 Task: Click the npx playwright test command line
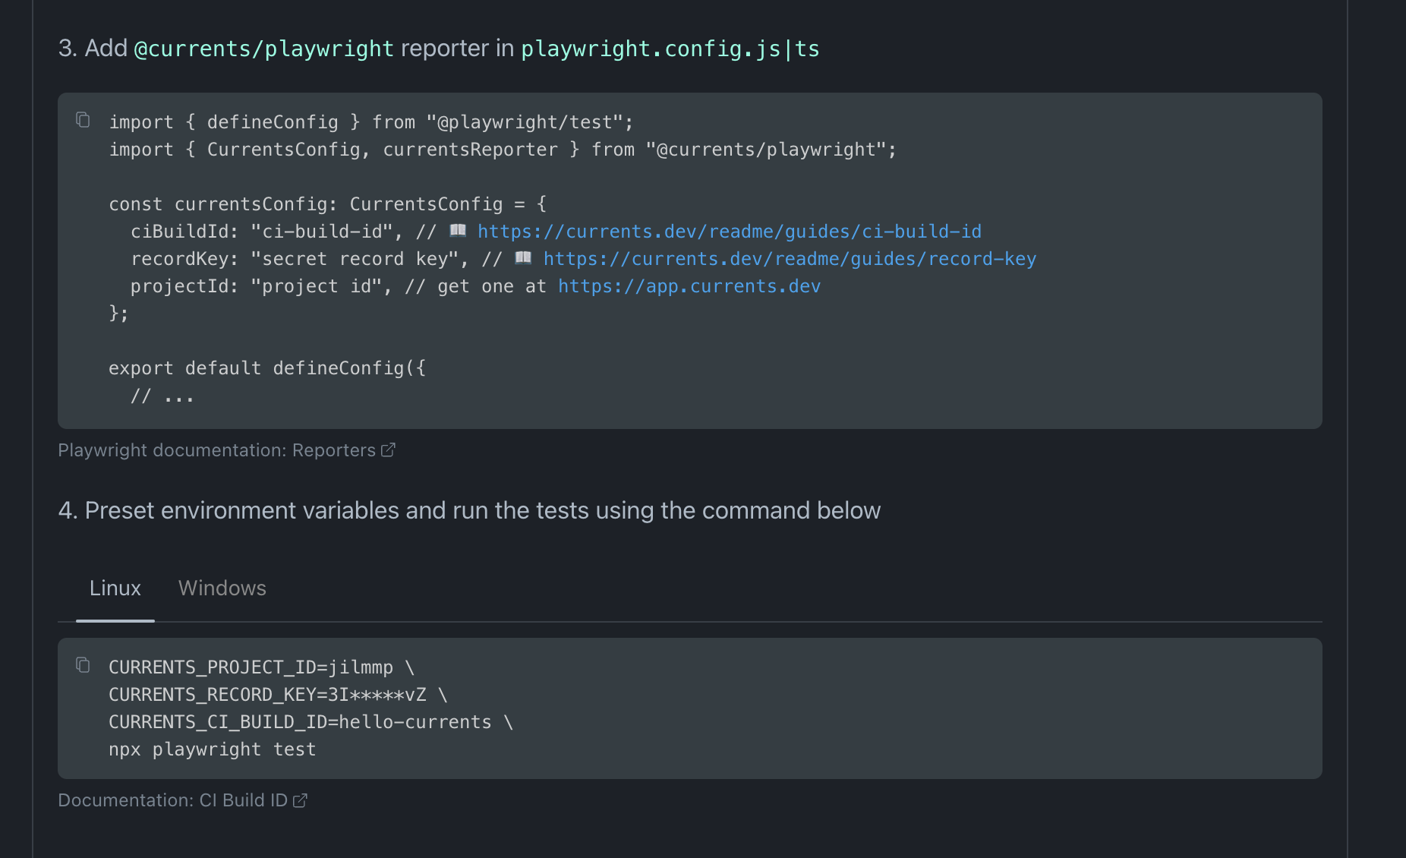point(212,749)
